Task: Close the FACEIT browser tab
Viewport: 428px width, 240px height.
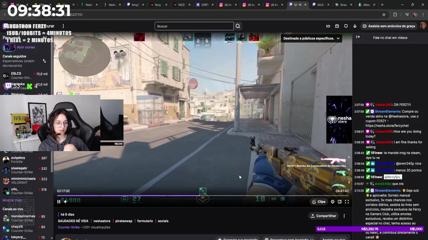Action: pyautogui.click(x=189, y=5)
